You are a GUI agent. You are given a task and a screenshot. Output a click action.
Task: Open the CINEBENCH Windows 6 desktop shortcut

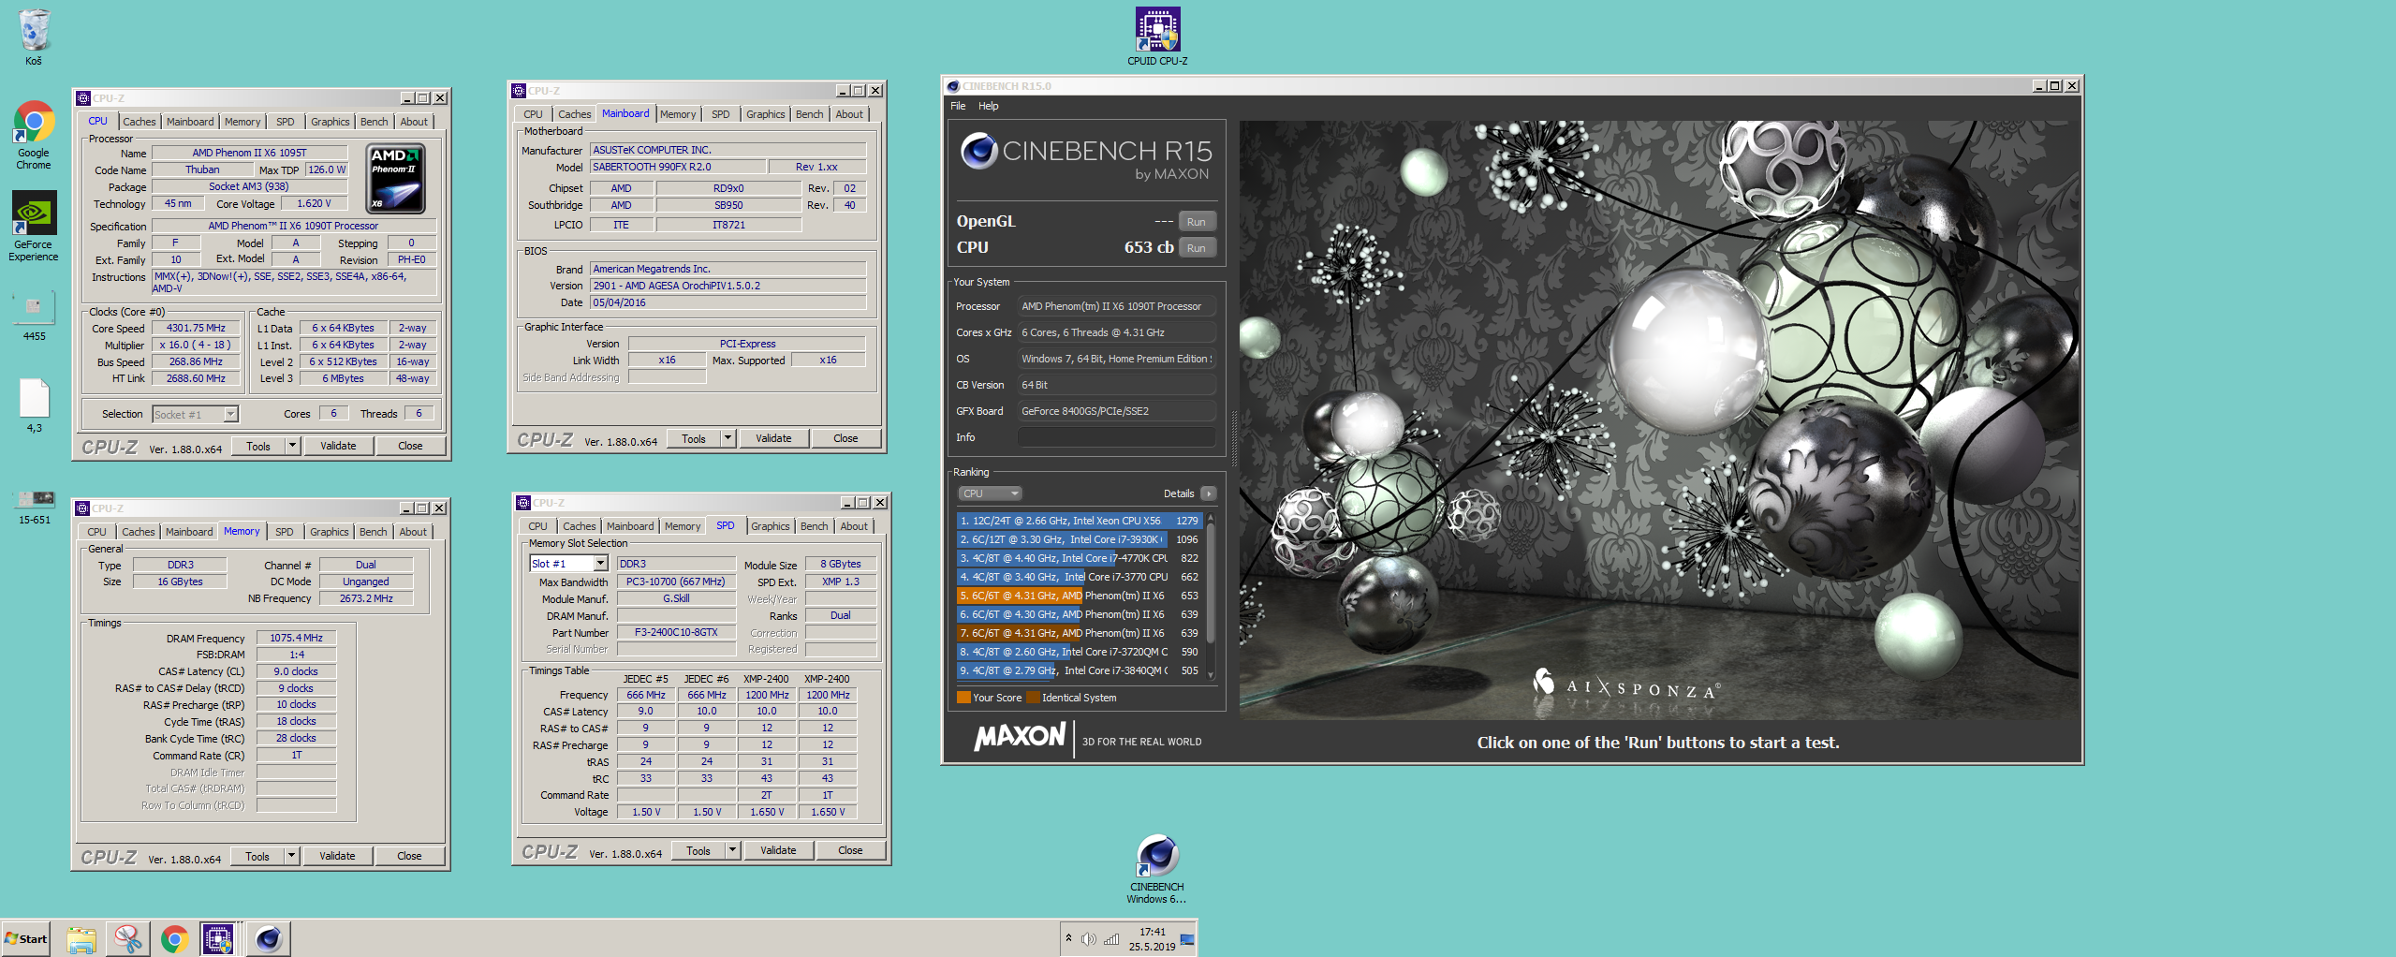tap(1157, 868)
